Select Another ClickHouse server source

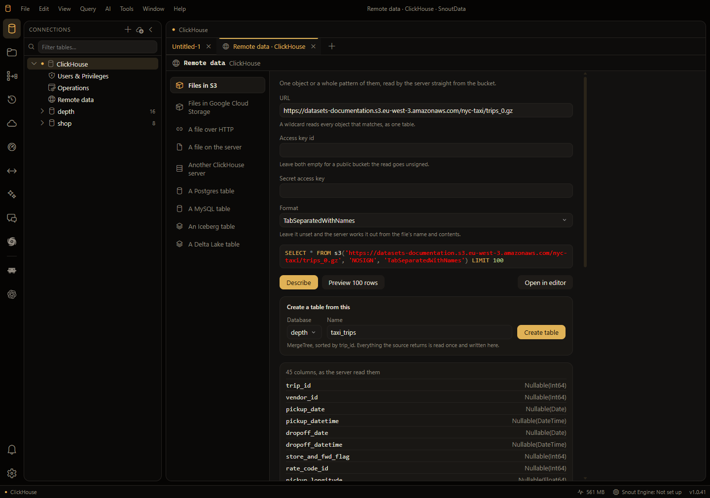[x=217, y=169]
